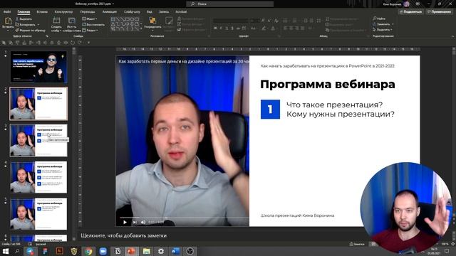Click the font color button
This screenshot has width=456, height=256.
(272, 28)
